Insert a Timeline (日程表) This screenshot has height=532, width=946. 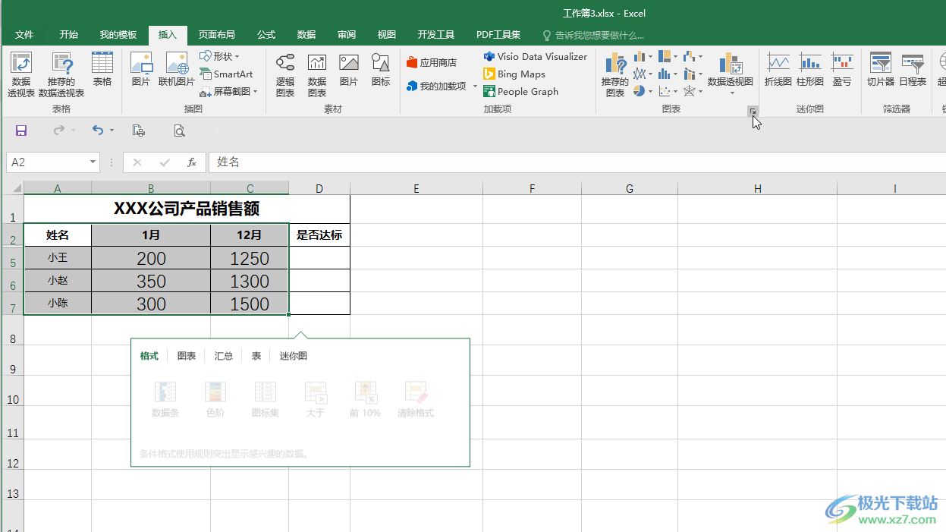click(x=913, y=69)
